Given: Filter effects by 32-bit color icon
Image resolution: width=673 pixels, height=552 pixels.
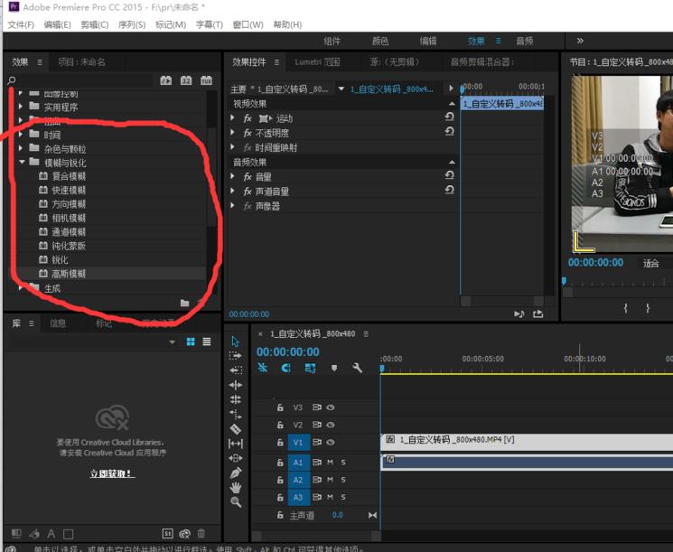Looking at the screenshot, I should [x=186, y=80].
